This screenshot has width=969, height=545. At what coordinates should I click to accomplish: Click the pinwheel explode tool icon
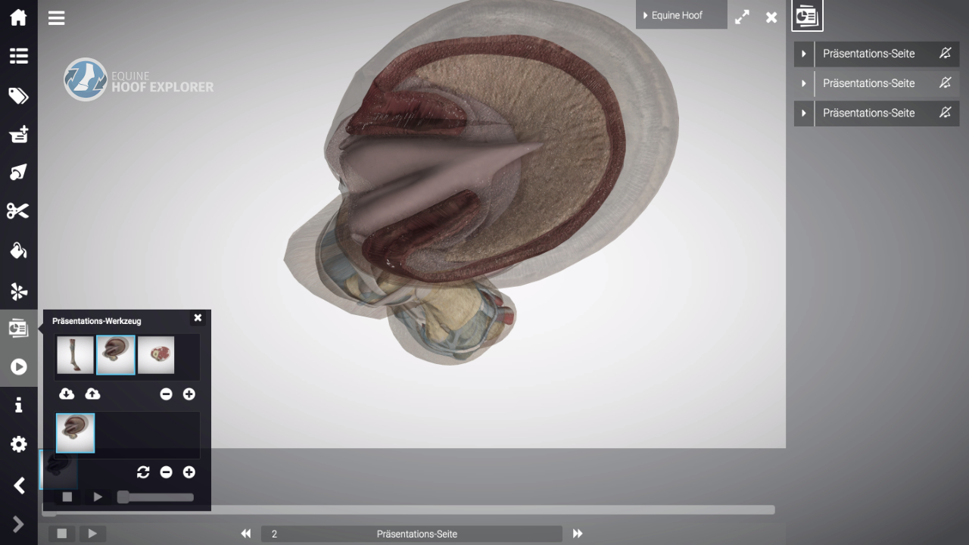click(x=18, y=290)
